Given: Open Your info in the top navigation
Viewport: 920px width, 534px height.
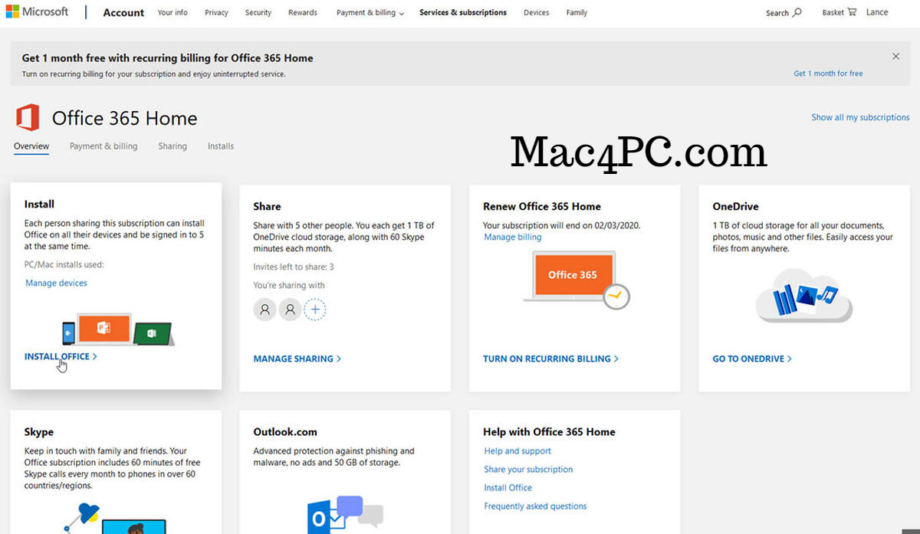Looking at the screenshot, I should [172, 13].
